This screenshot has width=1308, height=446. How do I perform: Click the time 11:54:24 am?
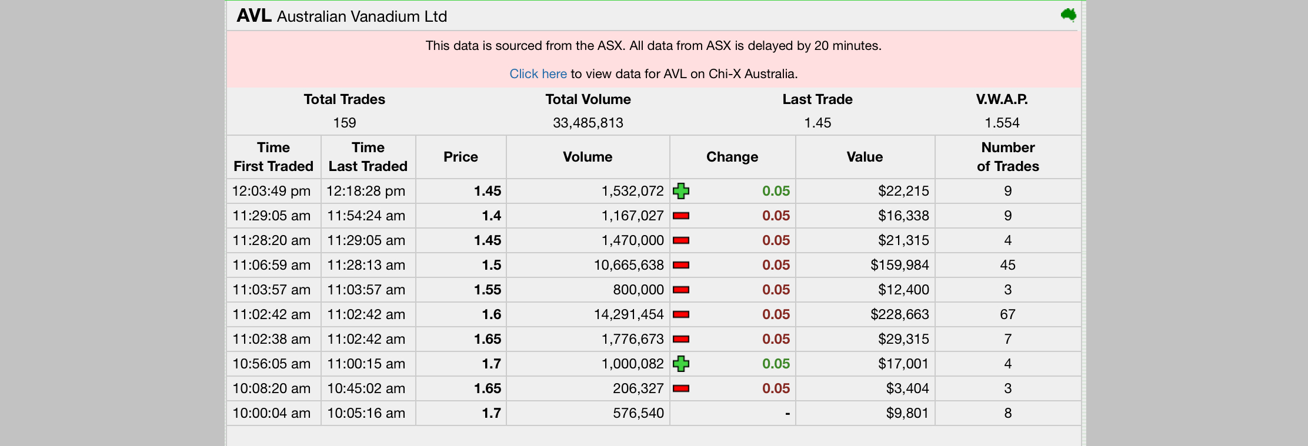[366, 216]
